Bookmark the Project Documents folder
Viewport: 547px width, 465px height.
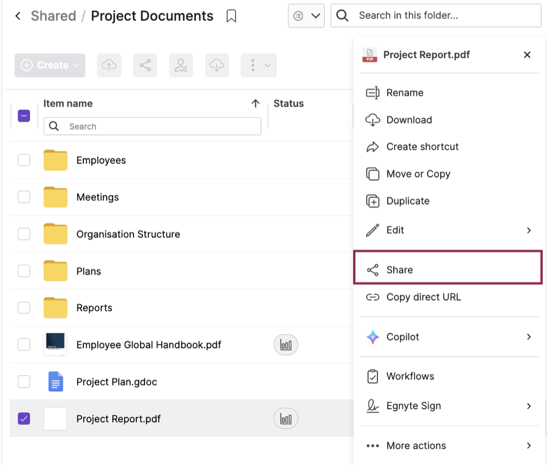pos(231,16)
